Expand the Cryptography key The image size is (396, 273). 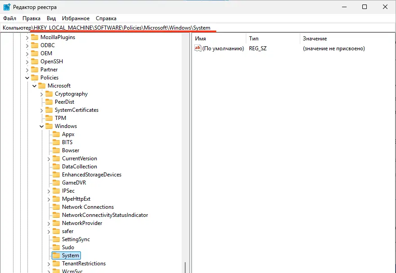[42, 94]
